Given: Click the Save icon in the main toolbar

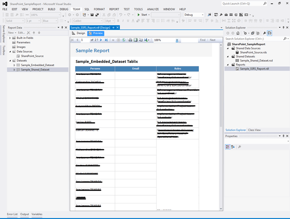Looking at the screenshot, I should [x=92, y=15].
